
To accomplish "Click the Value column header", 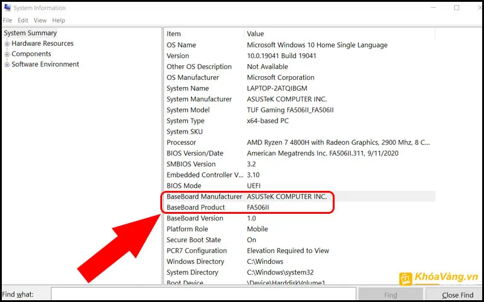I will point(255,34).
